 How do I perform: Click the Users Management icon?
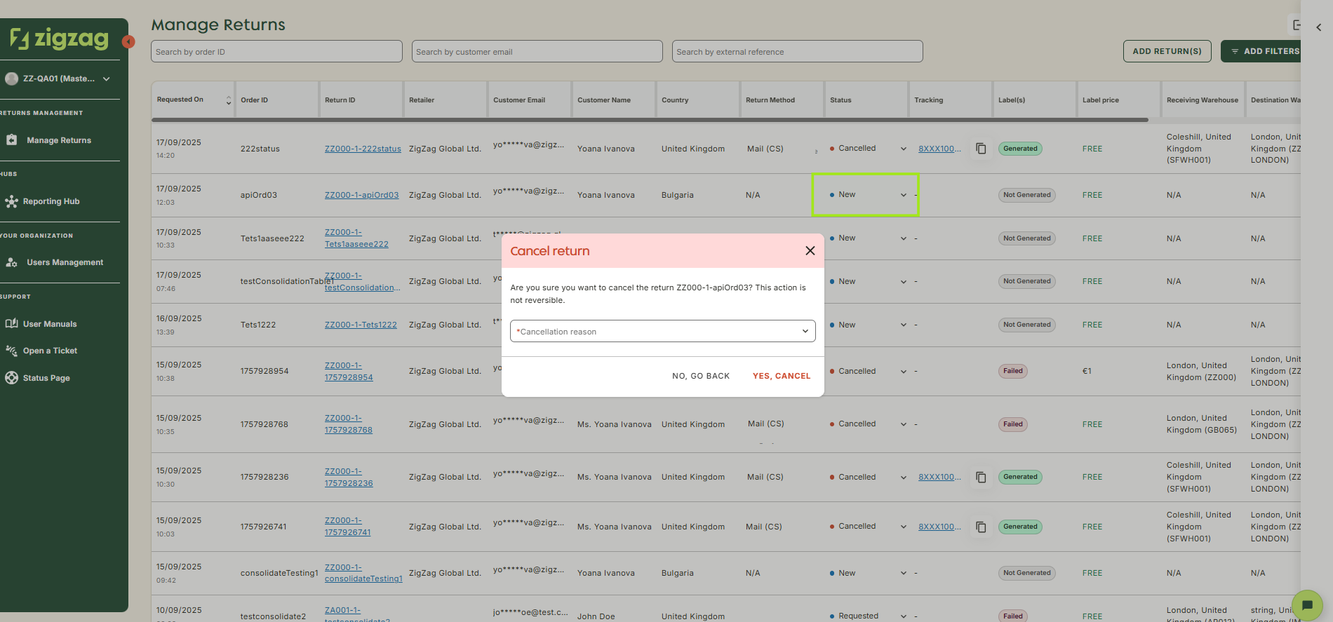pos(11,262)
